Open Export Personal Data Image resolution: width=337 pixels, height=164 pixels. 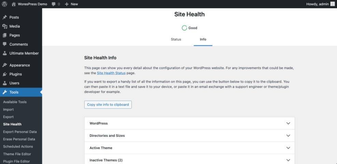tap(20, 132)
